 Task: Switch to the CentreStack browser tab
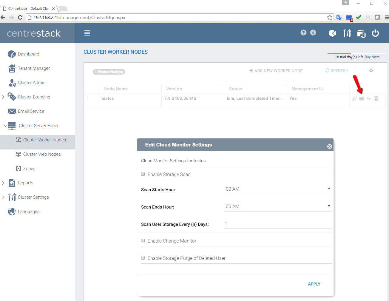(x=29, y=9)
